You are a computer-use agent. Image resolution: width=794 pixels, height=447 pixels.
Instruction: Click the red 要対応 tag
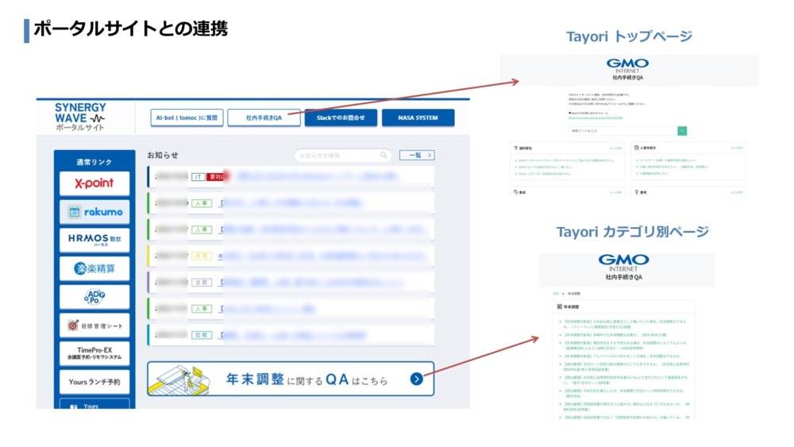[216, 177]
